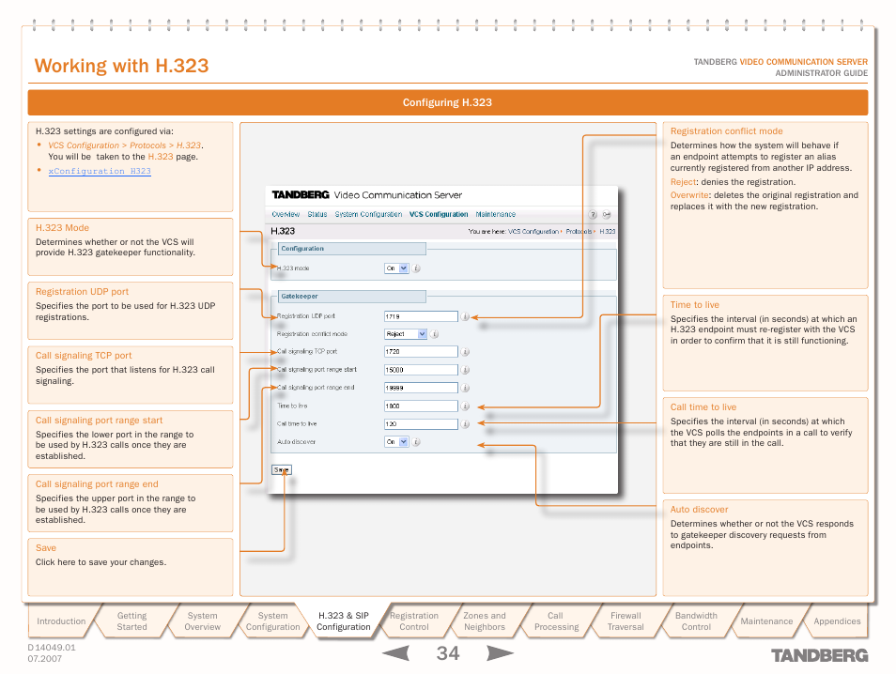Click the page number 34
896x674 pixels.
[448, 653]
